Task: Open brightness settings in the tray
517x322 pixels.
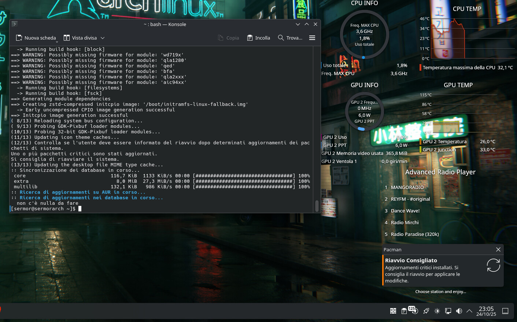Action: click(x=437, y=311)
